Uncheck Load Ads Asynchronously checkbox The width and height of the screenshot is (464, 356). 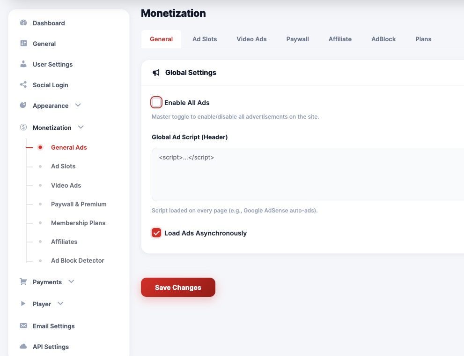click(156, 233)
